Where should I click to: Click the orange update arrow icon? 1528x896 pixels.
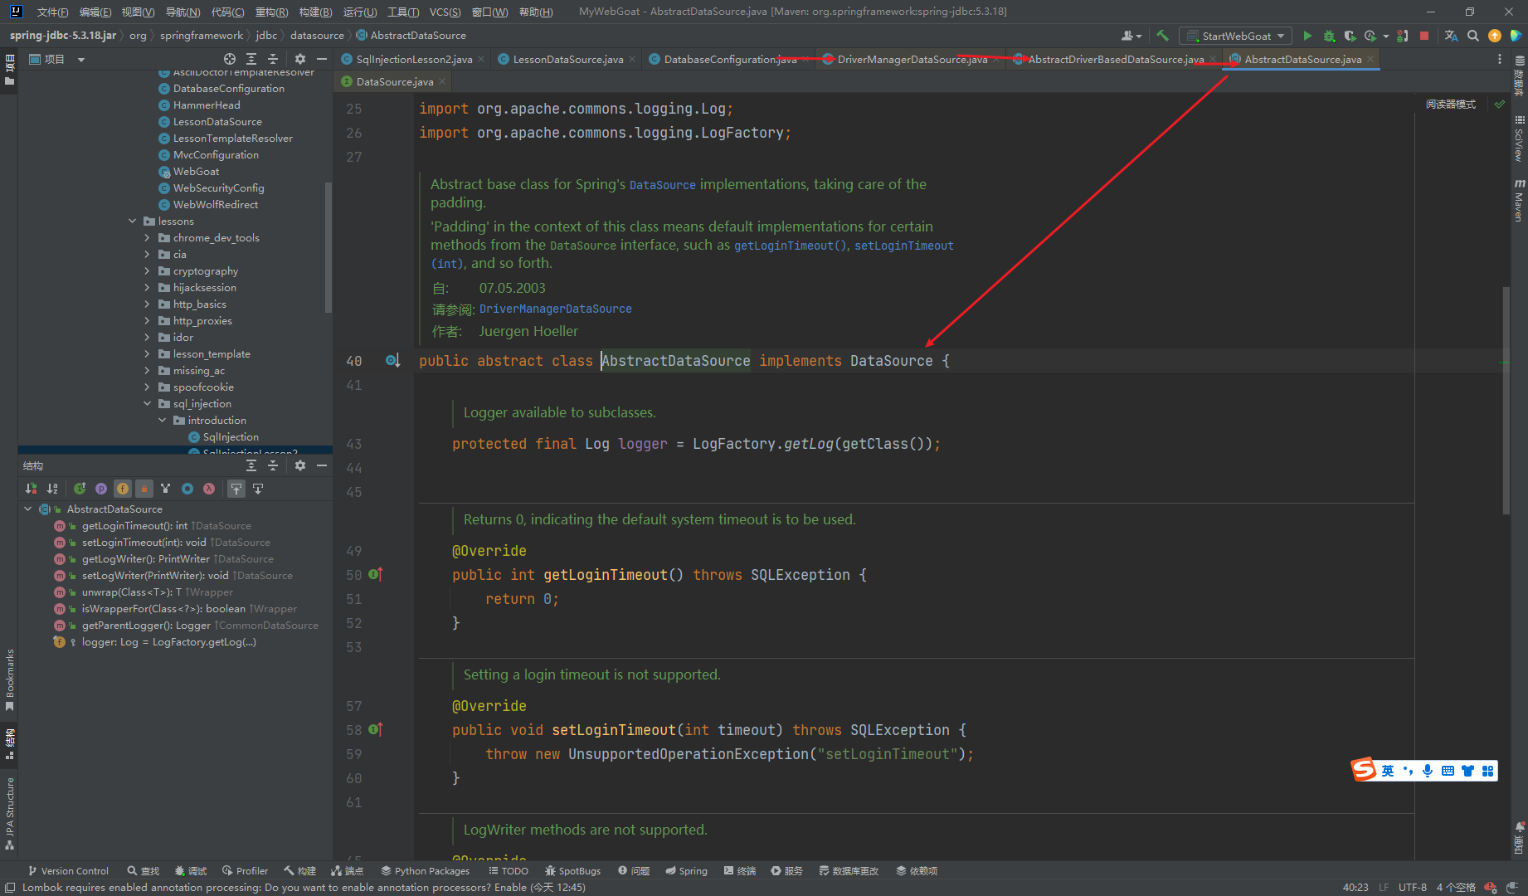pyautogui.click(x=1495, y=36)
